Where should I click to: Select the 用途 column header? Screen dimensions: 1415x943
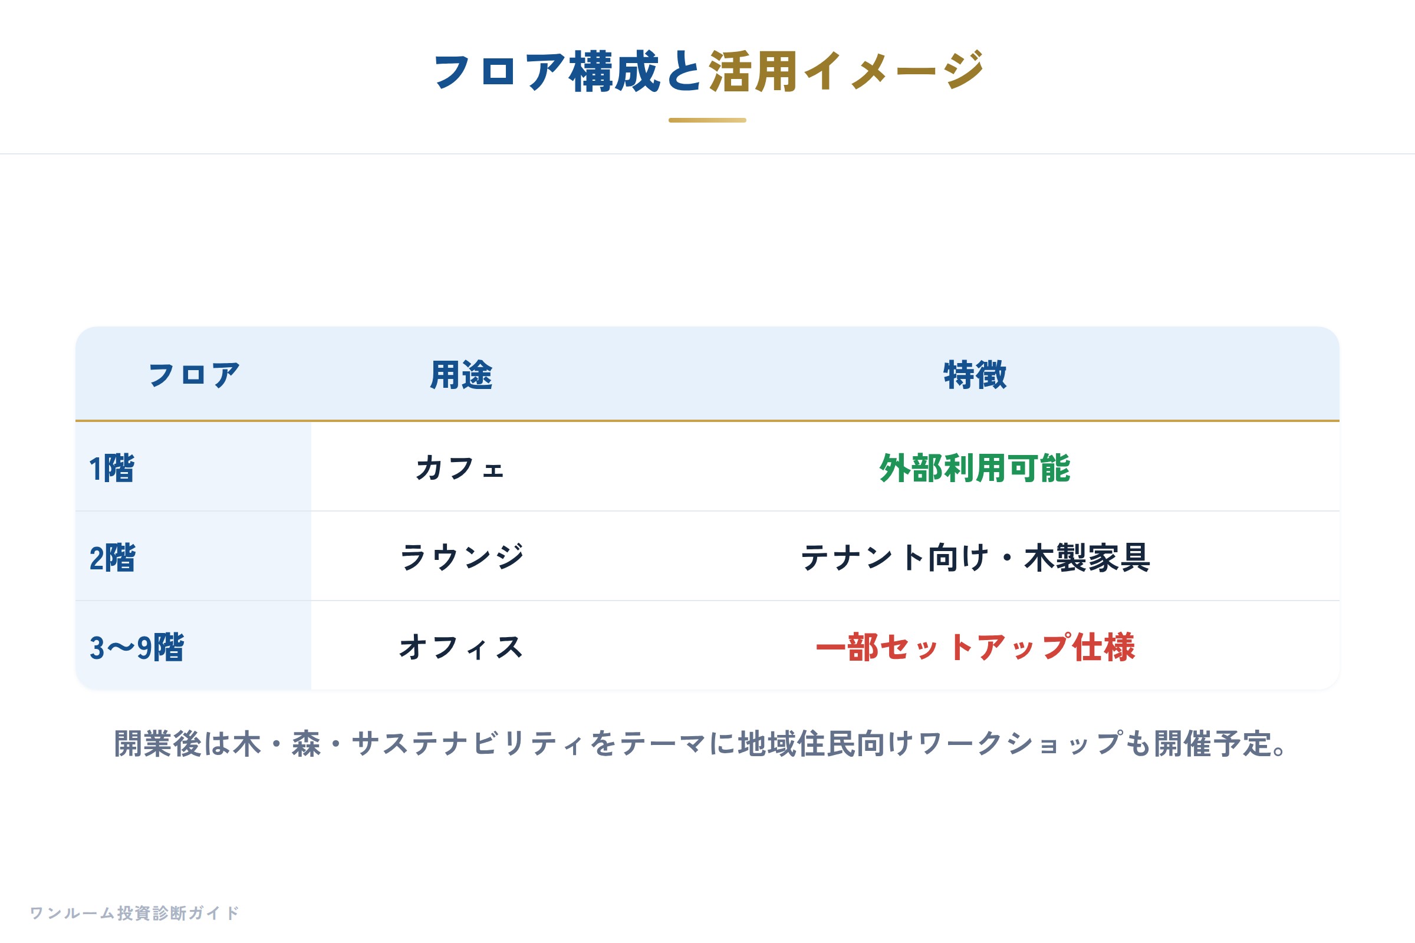point(462,375)
